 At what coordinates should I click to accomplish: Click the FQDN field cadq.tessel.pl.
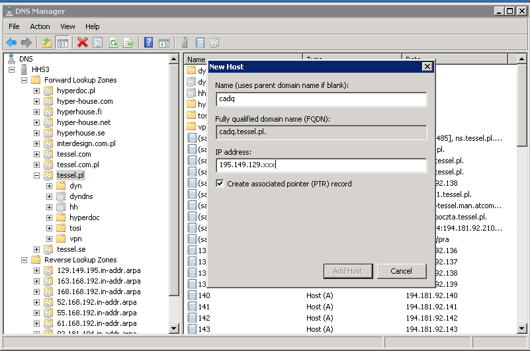click(x=321, y=132)
